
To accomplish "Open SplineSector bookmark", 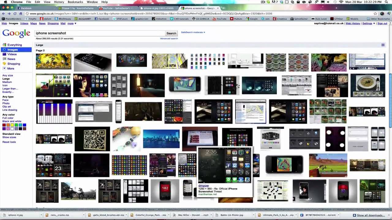I will tap(299, 19).
